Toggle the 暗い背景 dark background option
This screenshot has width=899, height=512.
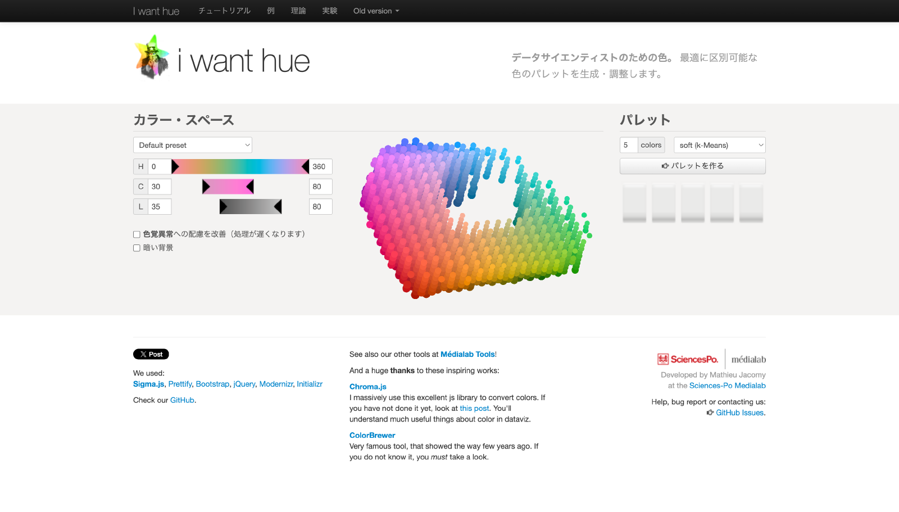click(137, 247)
